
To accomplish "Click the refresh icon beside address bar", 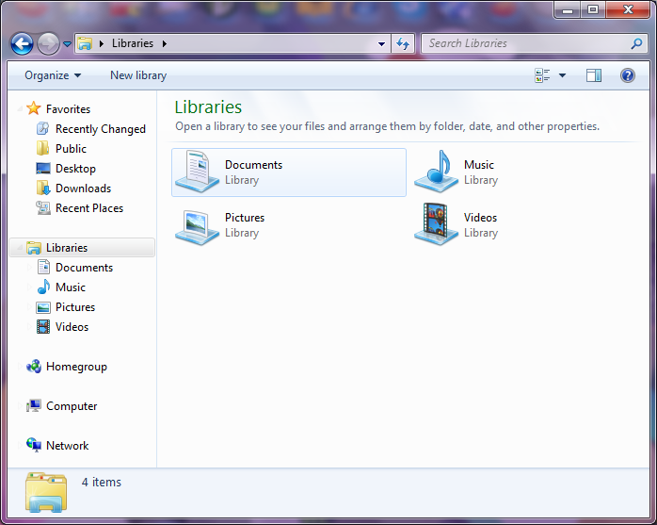I will coord(403,43).
